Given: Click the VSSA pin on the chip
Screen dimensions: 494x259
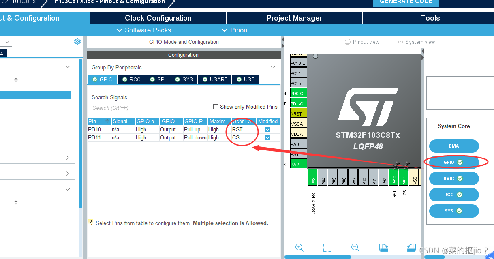Looking at the screenshot, I should pyautogui.click(x=299, y=124).
